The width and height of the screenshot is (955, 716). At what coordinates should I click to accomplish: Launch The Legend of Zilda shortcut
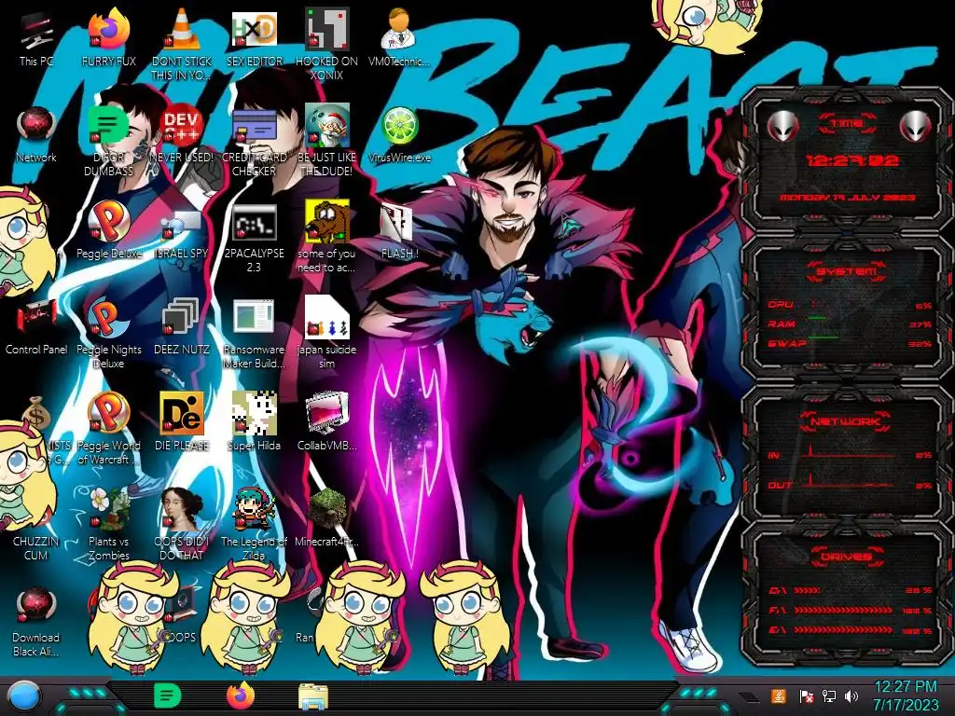coord(254,525)
